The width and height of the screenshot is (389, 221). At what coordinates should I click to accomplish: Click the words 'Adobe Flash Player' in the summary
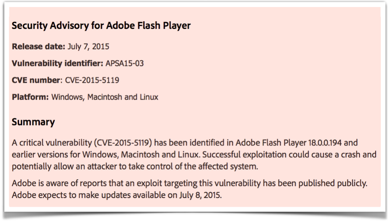[271, 143]
